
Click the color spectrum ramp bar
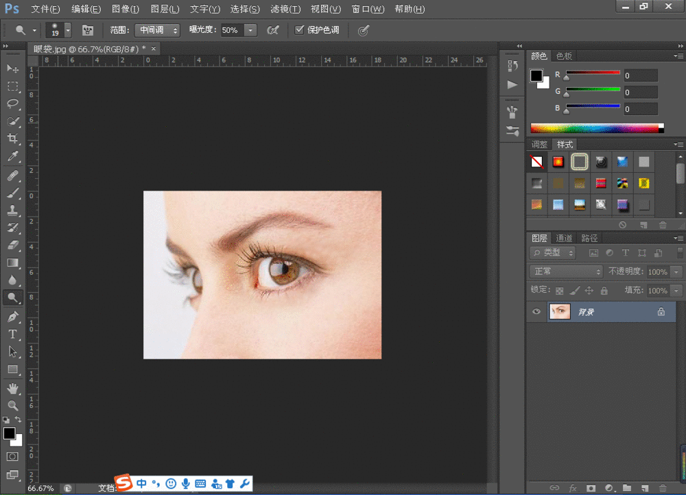[x=594, y=128]
